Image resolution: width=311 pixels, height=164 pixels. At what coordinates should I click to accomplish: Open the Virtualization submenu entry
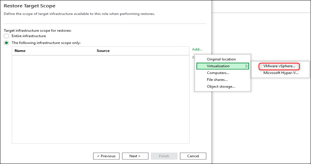click(218, 66)
